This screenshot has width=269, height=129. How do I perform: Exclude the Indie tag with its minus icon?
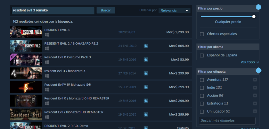255,88
